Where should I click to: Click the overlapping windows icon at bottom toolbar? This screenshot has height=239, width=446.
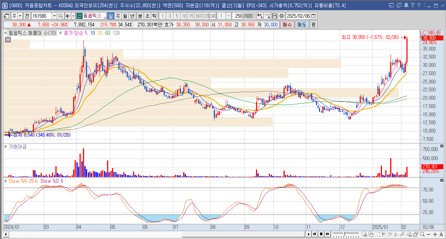[371, 234]
